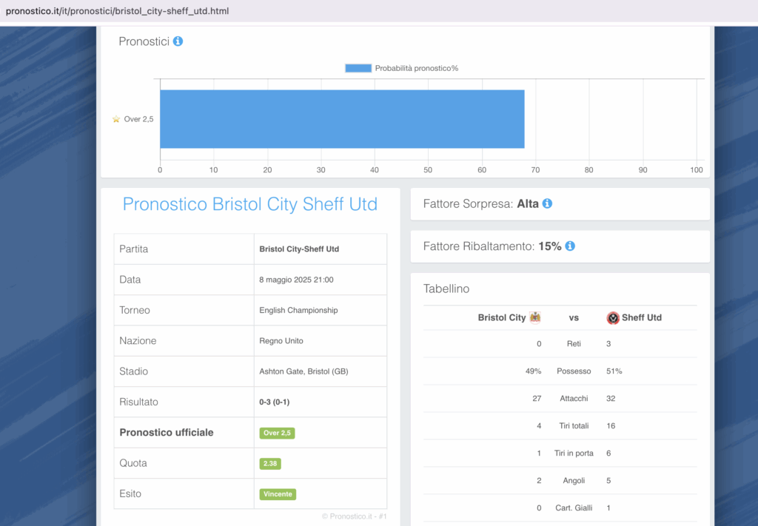Open the Fattore Sorpresa info icon
Viewport: 758px width, 526px height.
pyautogui.click(x=547, y=204)
